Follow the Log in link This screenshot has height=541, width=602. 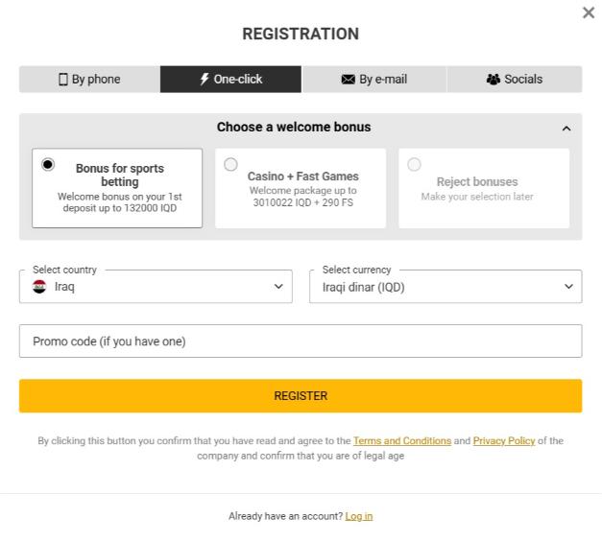click(359, 516)
